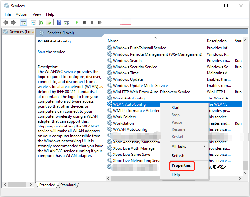The width and height of the screenshot is (250, 197).
Task: Click the Stop Service square icon
Action: pyautogui.click(x=84, y=22)
